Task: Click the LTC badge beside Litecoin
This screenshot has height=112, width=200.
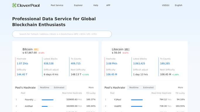Action: [x=127, y=49]
